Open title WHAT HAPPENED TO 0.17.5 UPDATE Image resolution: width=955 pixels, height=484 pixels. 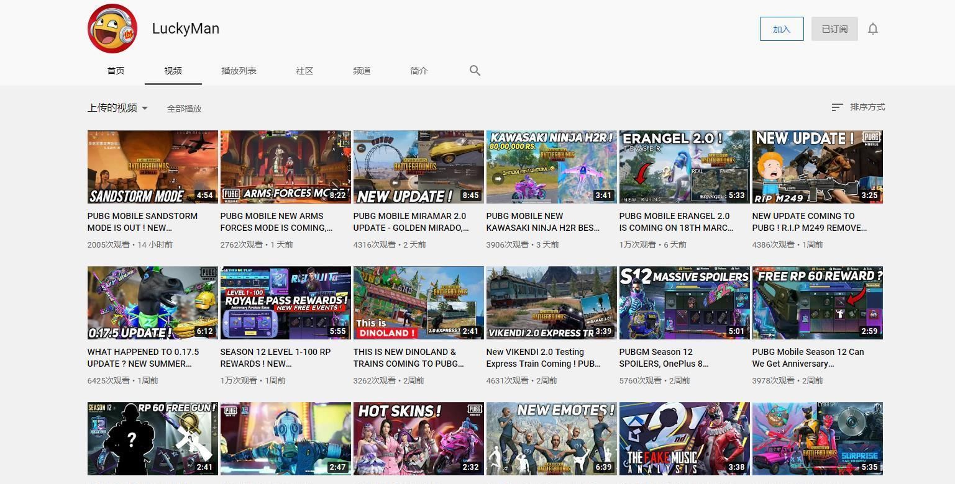click(144, 358)
